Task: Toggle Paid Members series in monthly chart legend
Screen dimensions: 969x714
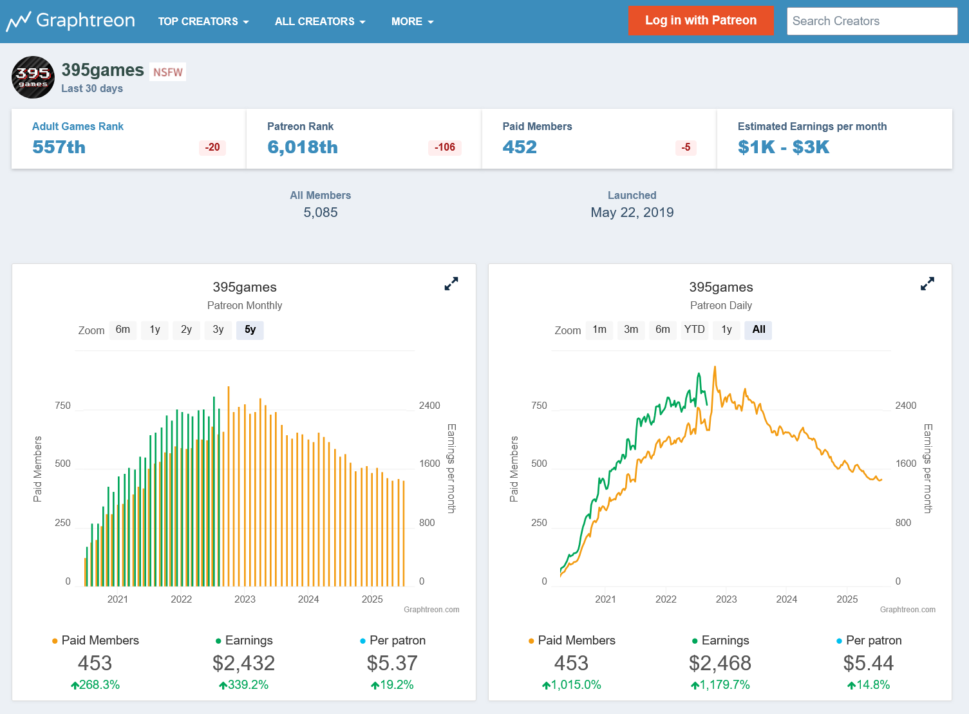Action: (100, 641)
